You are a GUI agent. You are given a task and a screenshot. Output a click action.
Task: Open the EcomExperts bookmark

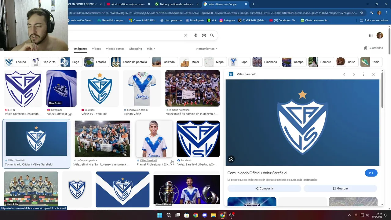point(195,20)
